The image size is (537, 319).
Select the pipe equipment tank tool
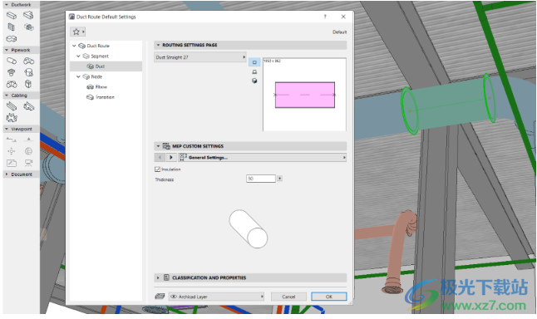(28, 72)
